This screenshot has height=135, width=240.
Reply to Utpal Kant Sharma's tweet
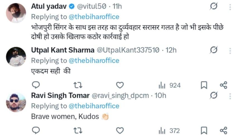[x=36, y=85]
